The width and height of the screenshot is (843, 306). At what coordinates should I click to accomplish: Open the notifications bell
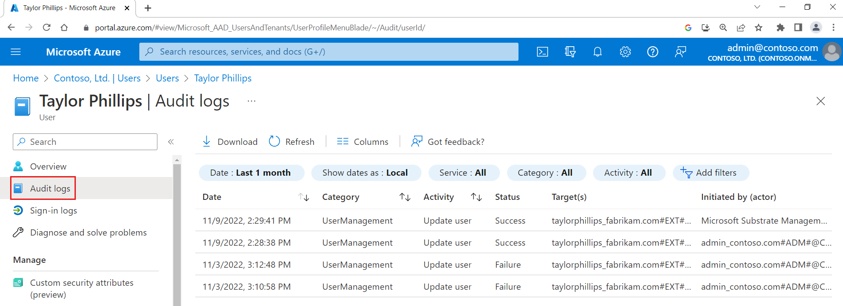click(x=597, y=52)
